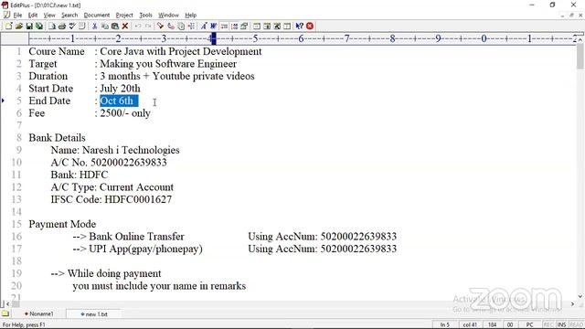This screenshot has height=329, width=585.
Task: Open font settings with the A icon
Action: coord(203,27)
